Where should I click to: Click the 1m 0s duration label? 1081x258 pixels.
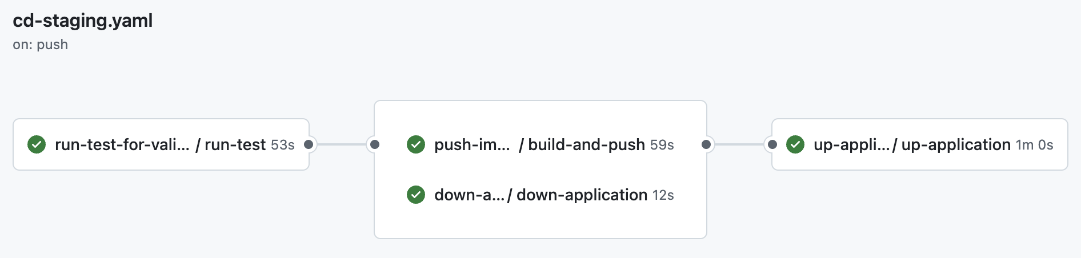click(1034, 145)
